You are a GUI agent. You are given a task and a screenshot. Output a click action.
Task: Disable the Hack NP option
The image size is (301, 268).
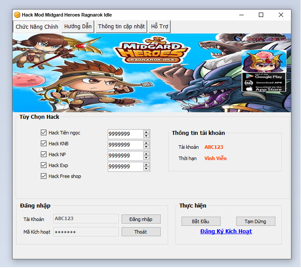[43, 154]
